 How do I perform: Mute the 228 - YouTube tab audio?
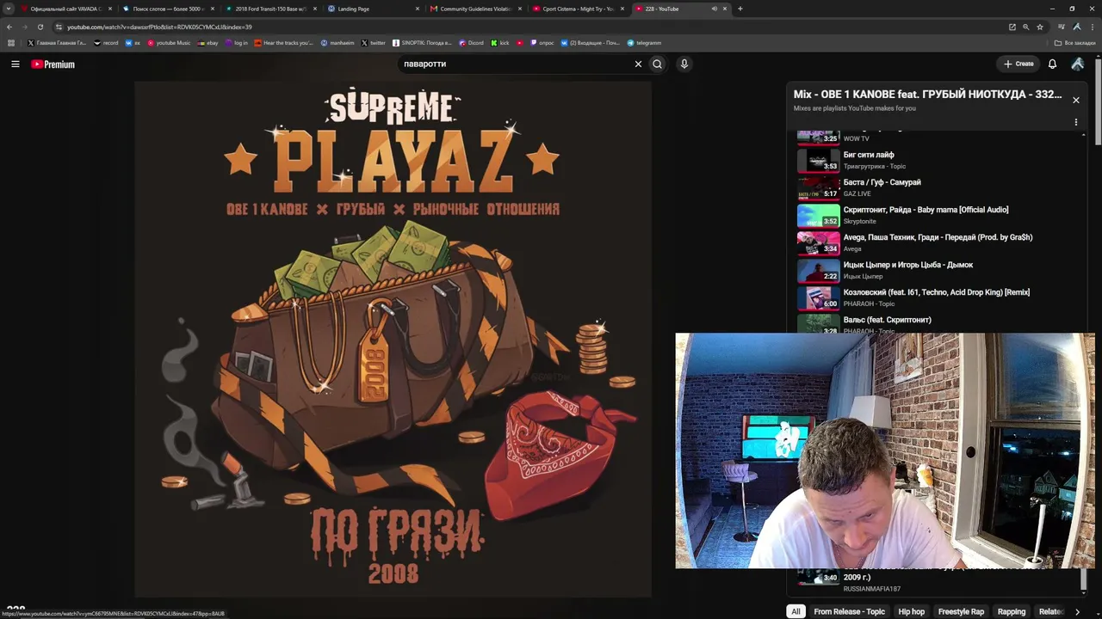click(x=714, y=9)
